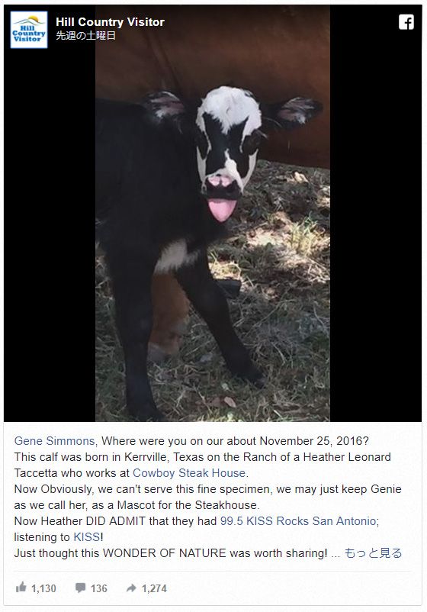Open the Hill Country Visitor profile picture
The image size is (427, 612).
(29, 30)
